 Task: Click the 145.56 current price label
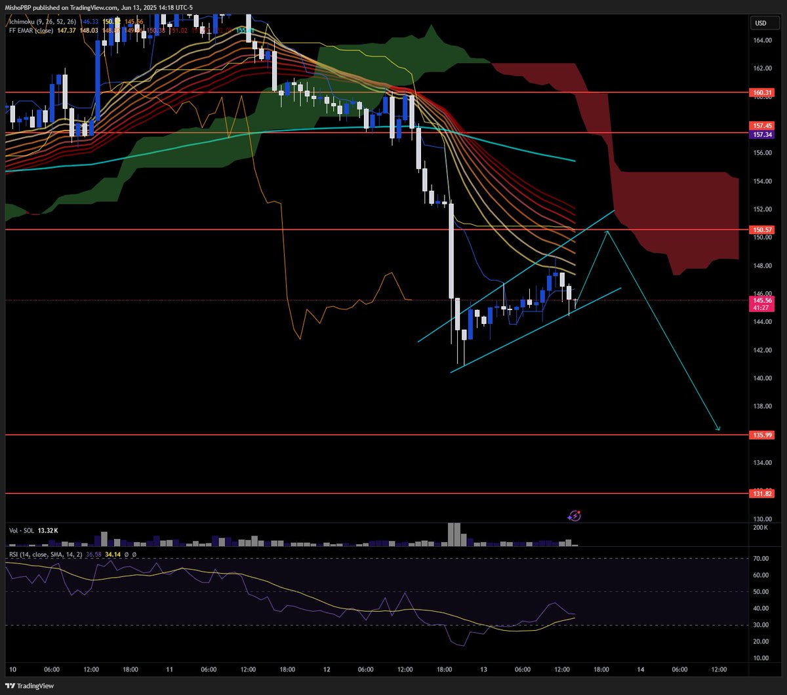point(761,300)
